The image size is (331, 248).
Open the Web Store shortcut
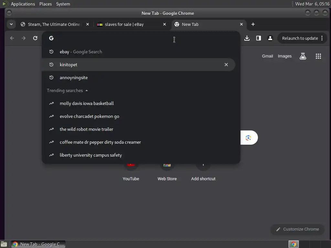[x=167, y=173]
